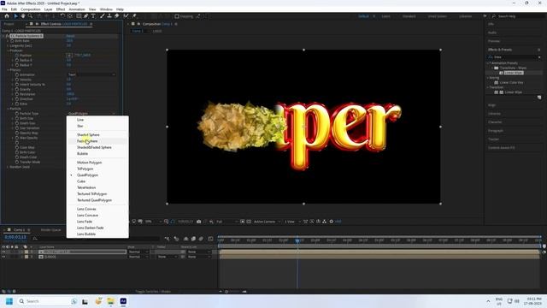
Task: Toggle the Velocity stopwatch
Action: point(17,80)
